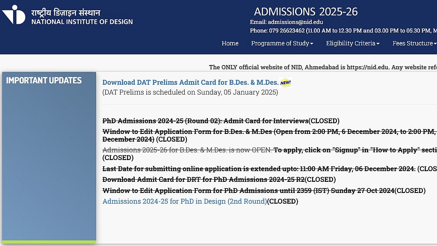
Task: Open Download Admit Card for DRT PhD link
Action: (x=204, y=179)
